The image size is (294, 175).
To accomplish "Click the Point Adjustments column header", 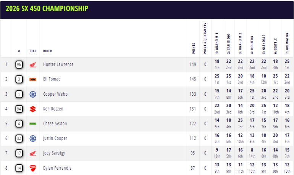I will [205, 38].
